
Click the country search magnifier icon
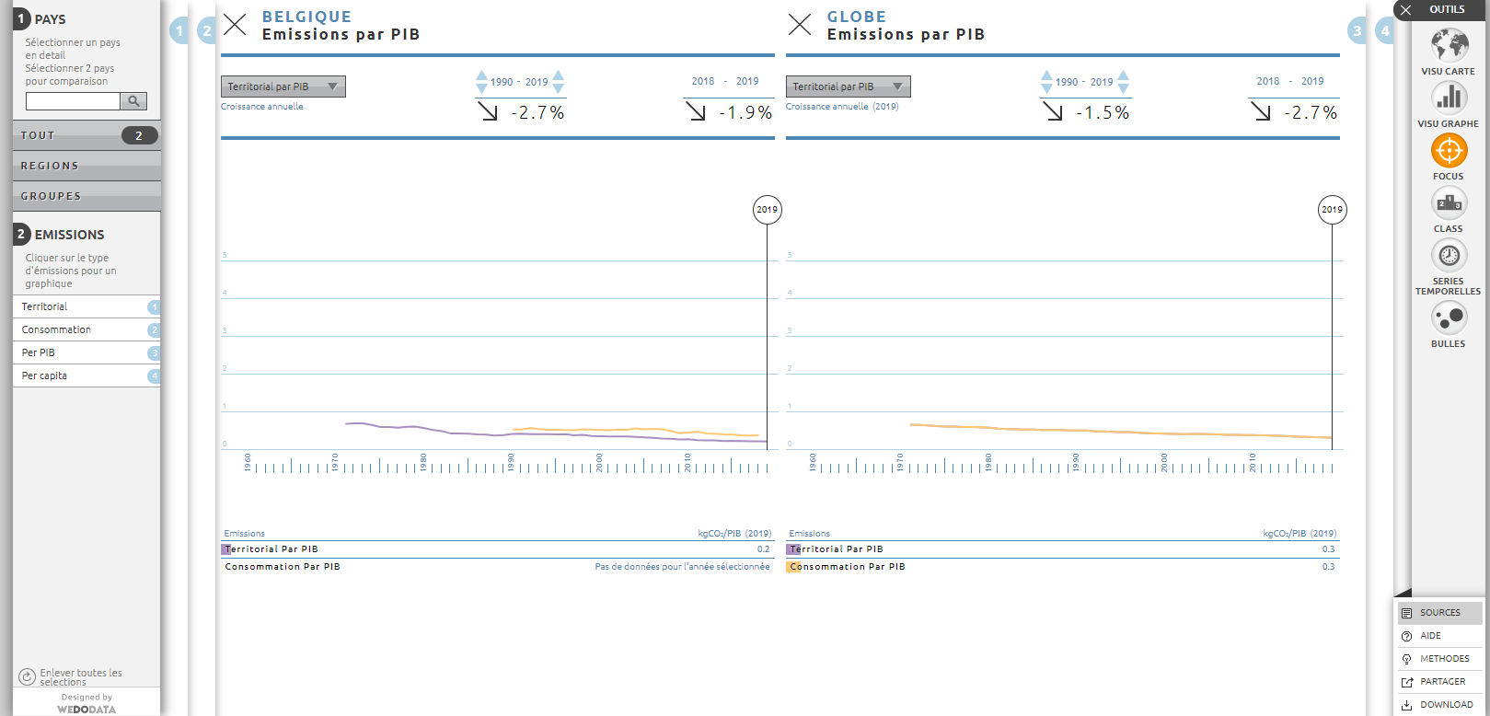tap(133, 101)
